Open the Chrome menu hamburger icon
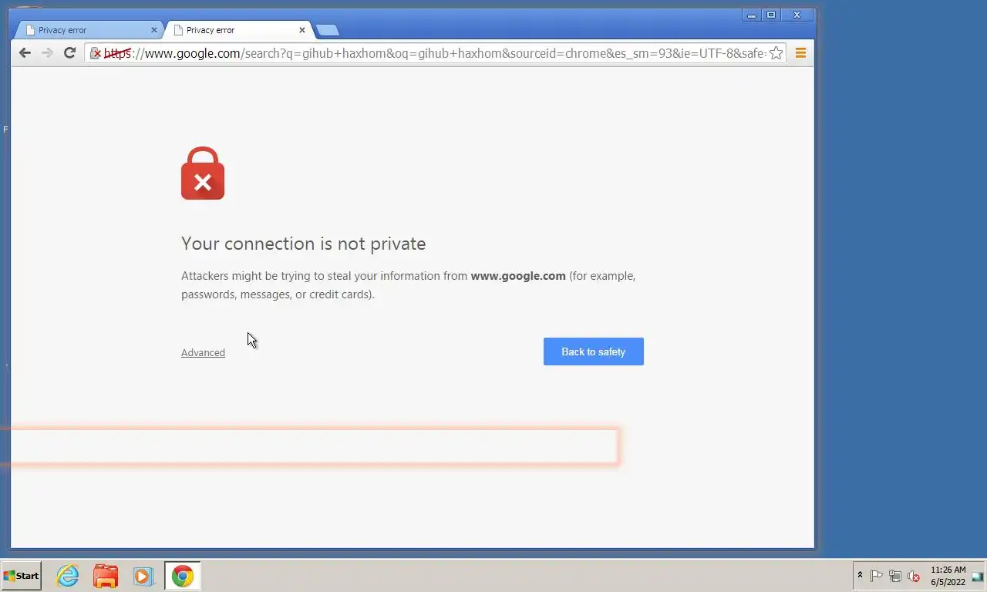Image resolution: width=987 pixels, height=592 pixels. click(x=800, y=53)
